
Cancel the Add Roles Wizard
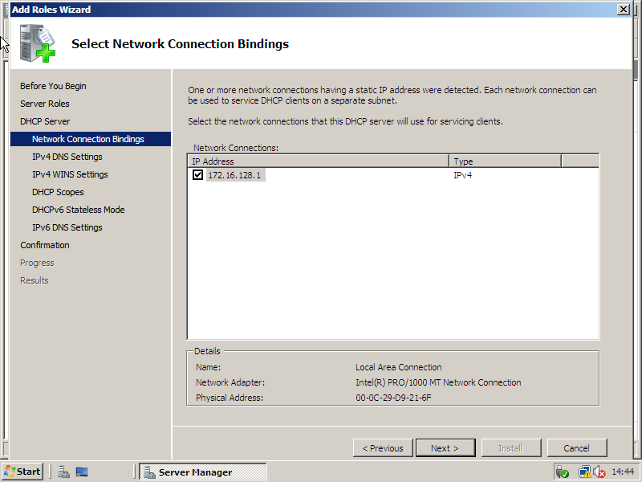(576, 448)
